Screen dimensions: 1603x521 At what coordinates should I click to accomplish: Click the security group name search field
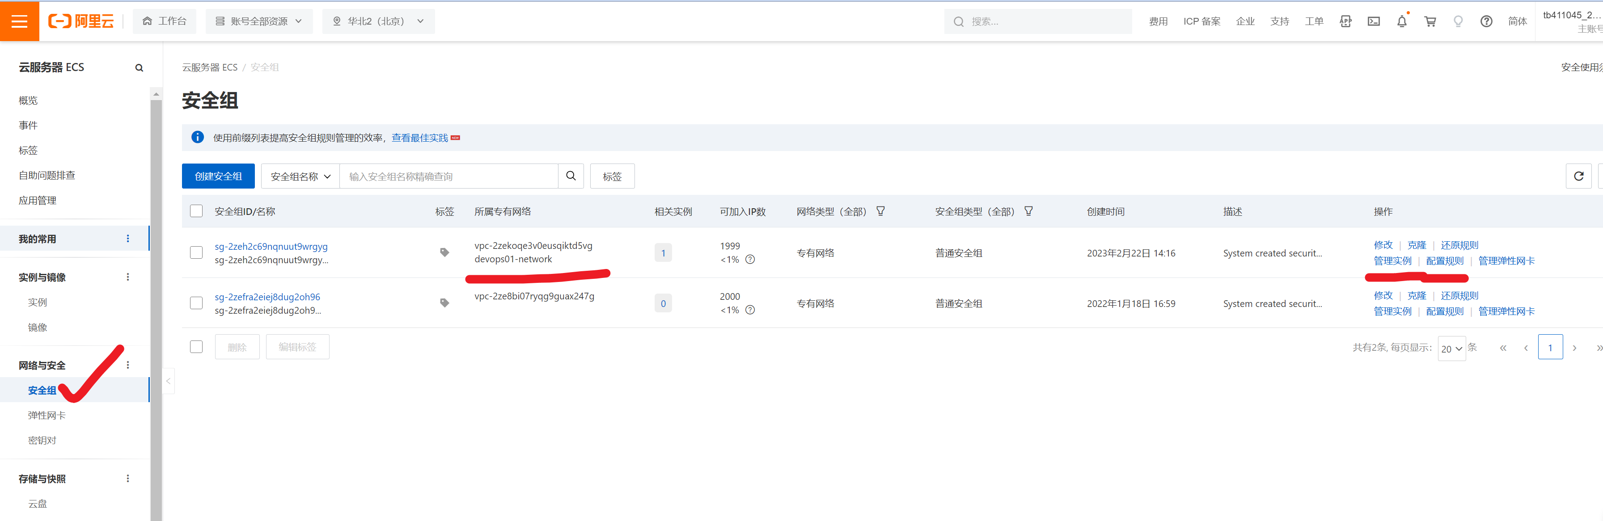click(x=448, y=176)
